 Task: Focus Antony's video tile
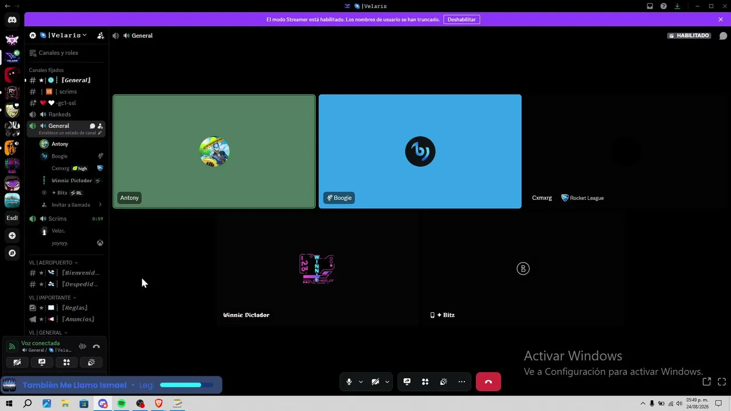point(214,151)
